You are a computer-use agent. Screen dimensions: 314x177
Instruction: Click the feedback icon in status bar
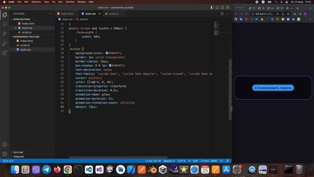[221, 161]
